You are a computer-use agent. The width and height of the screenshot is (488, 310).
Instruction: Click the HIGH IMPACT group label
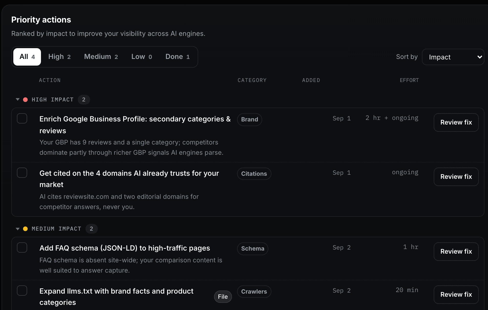pos(52,100)
